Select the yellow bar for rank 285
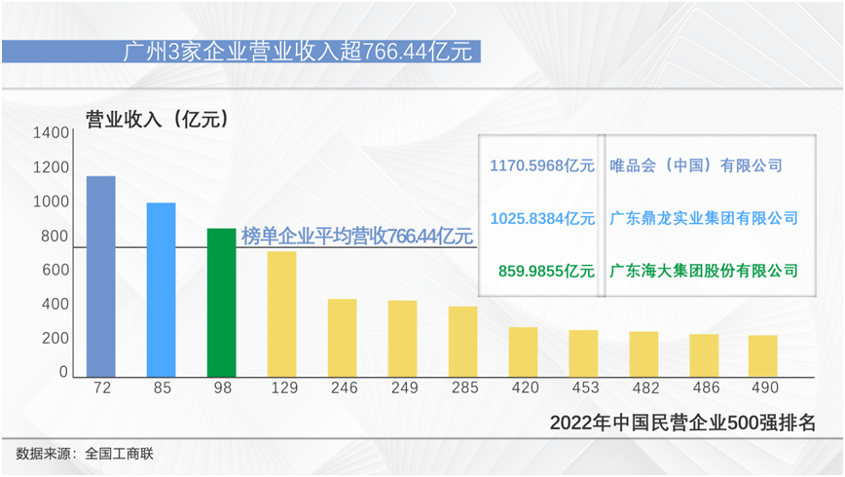Screen dimensions: 845x477 [x=462, y=342]
